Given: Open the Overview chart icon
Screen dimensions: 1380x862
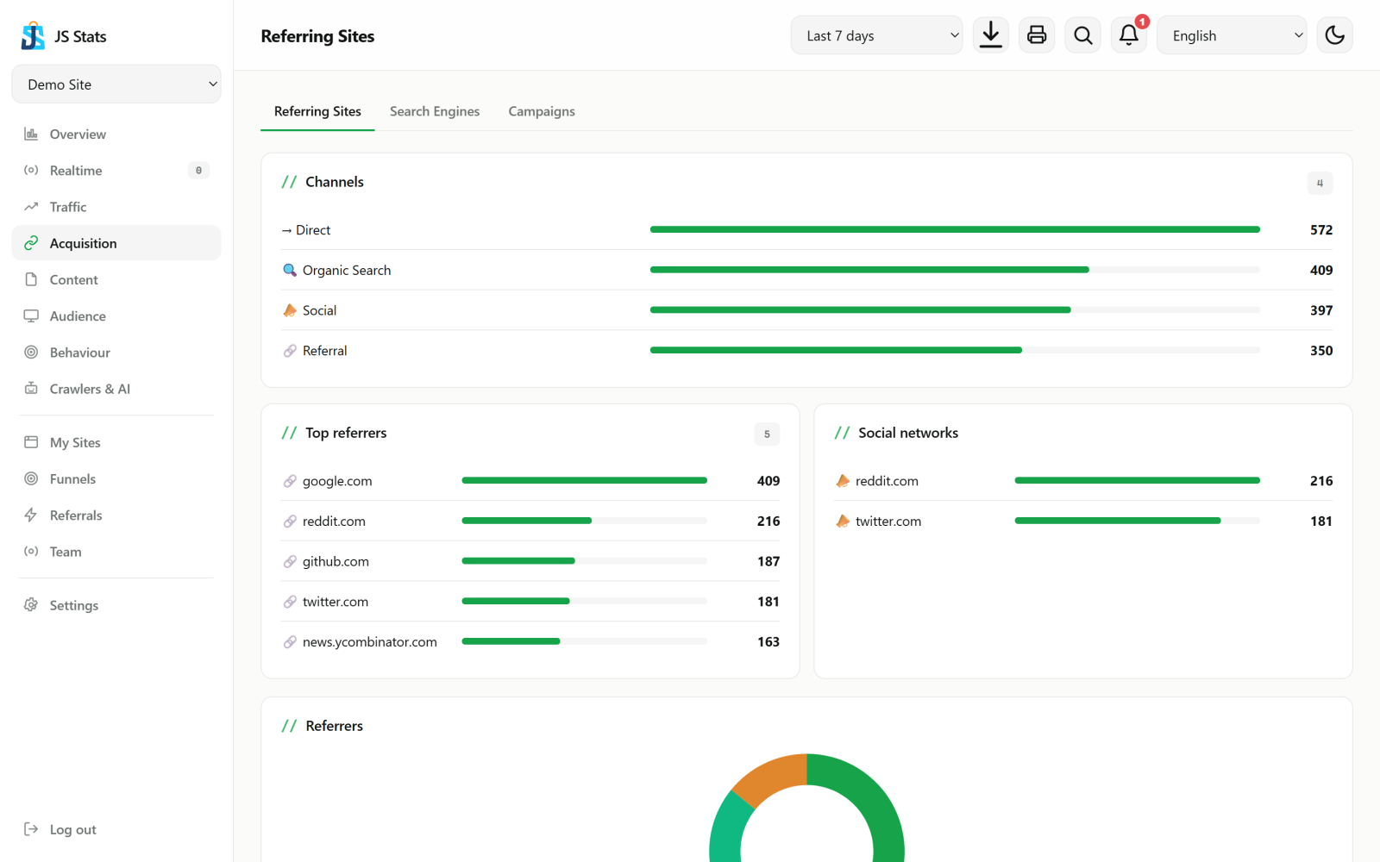Looking at the screenshot, I should (31, 134).
